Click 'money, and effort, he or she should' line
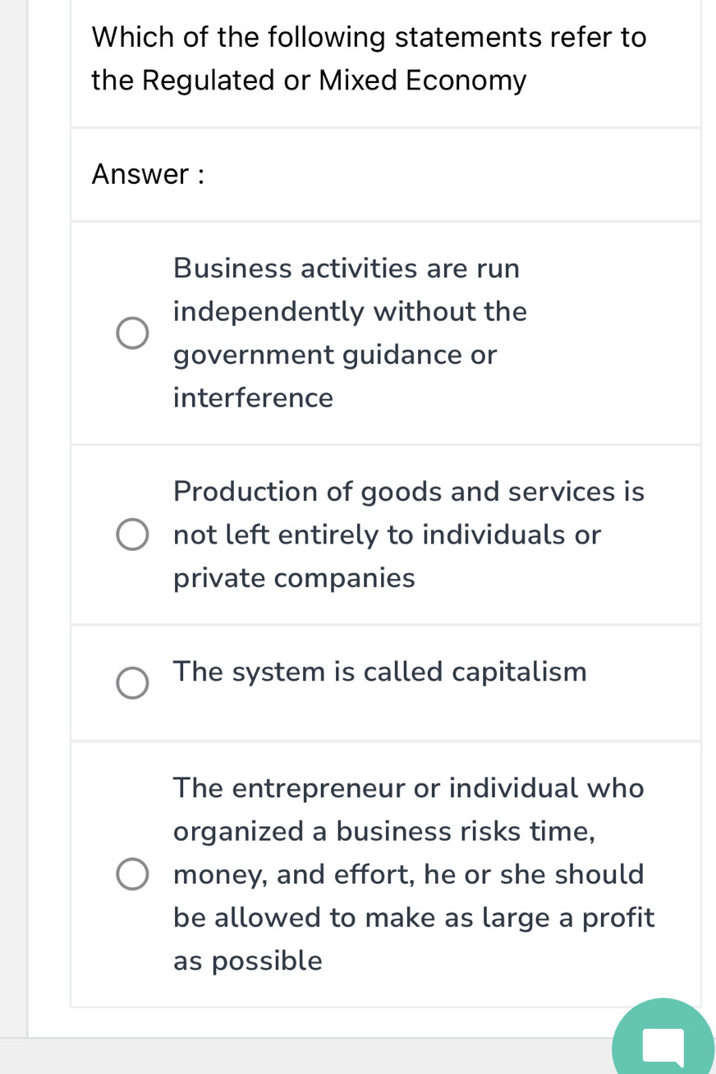Viewport: 716px width, 1074px height. click(x=409, y=874)
